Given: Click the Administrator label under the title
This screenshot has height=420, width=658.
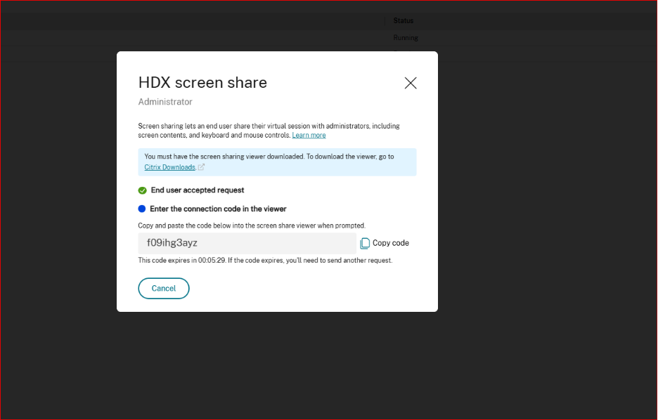Looking at the screenshot, I should (x=164, y=101).
